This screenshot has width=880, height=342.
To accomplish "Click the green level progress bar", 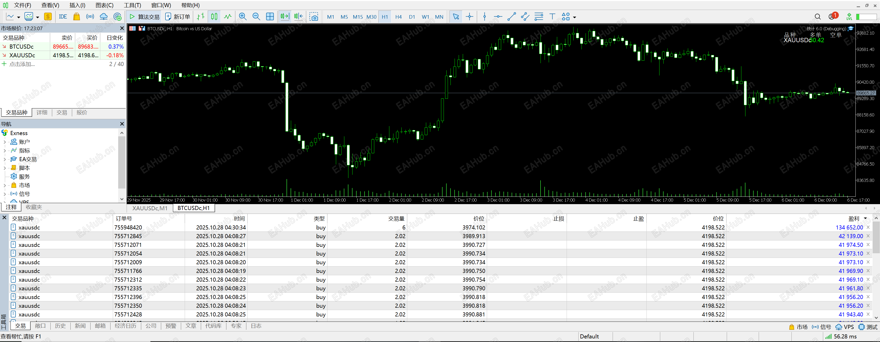I will [x=866, y=17].
